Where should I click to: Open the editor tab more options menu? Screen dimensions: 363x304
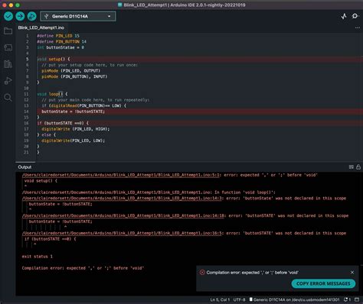358,27
